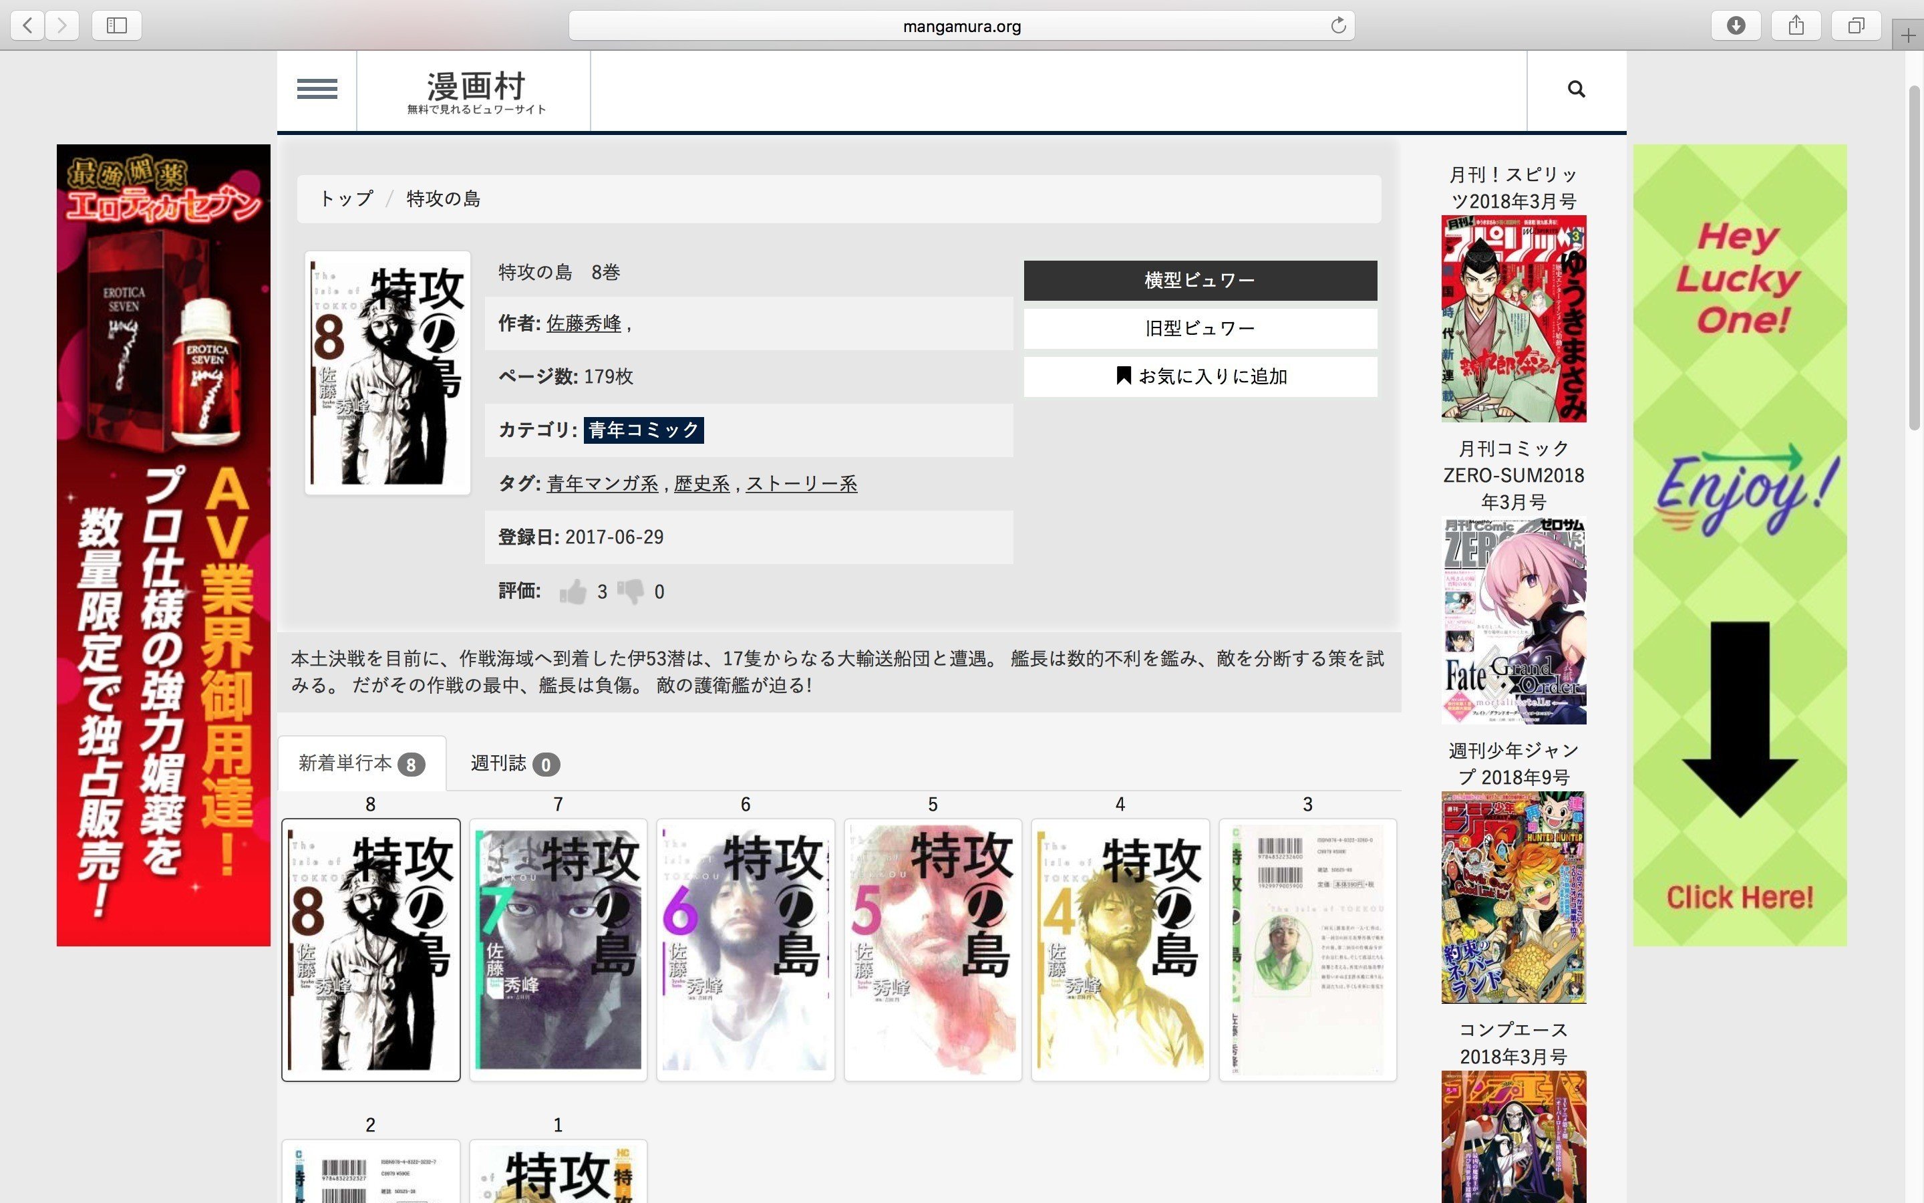
Task: Open volume 2 cover thumbnail
Action: point(371,1171)
